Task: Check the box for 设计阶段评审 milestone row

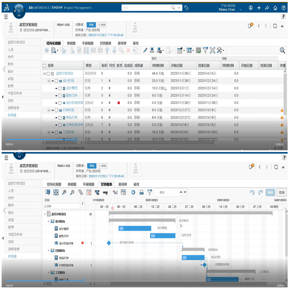Action: coord(60,103)
